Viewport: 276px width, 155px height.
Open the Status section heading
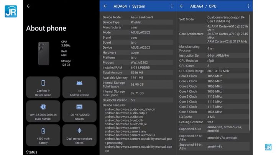[32, 152]
